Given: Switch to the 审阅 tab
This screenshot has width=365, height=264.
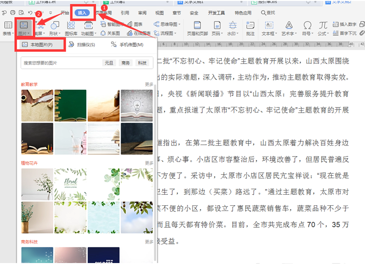Looking at the screenshot, I should 142,13.
